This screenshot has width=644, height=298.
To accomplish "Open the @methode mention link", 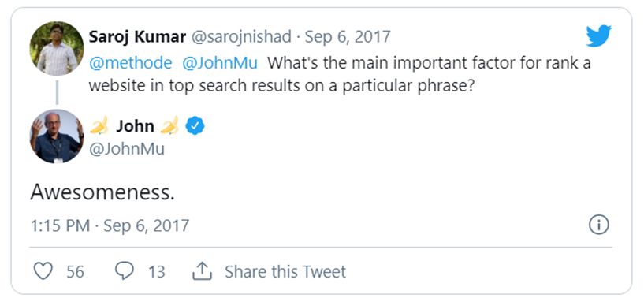I will tap(130, 63).
